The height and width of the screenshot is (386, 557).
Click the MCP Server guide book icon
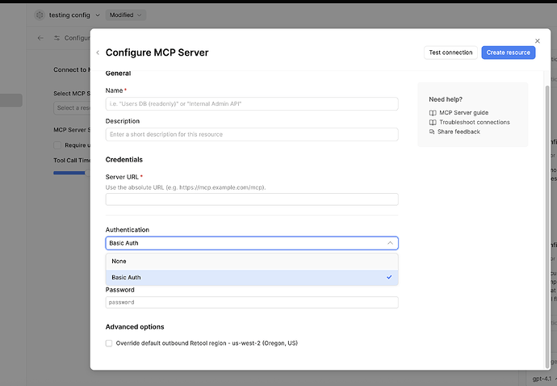point(433,113)
